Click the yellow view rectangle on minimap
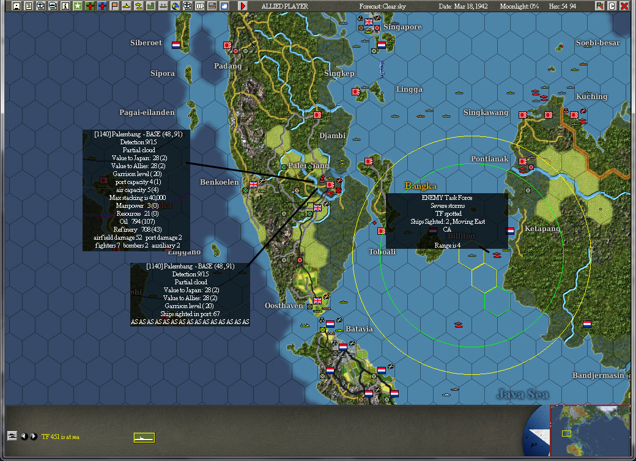 tap(566, 433)
